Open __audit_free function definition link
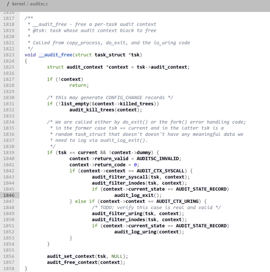Image resolution: width=270 pixels, height=272 pixels. pyautogui.click(x=56, y=55)
